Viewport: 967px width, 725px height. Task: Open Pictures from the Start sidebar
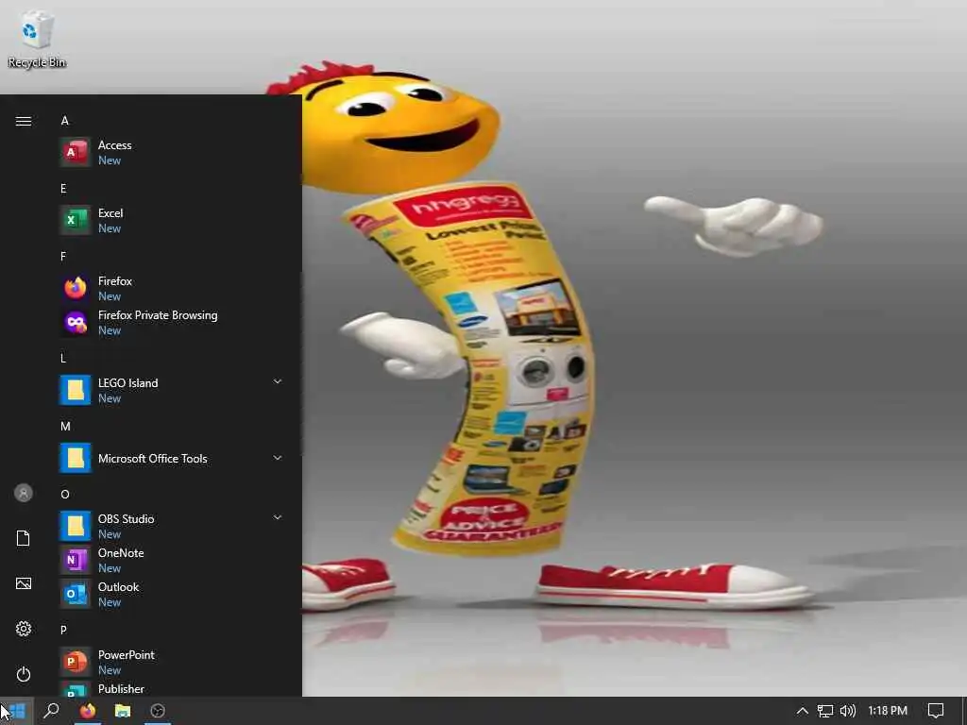24,583
